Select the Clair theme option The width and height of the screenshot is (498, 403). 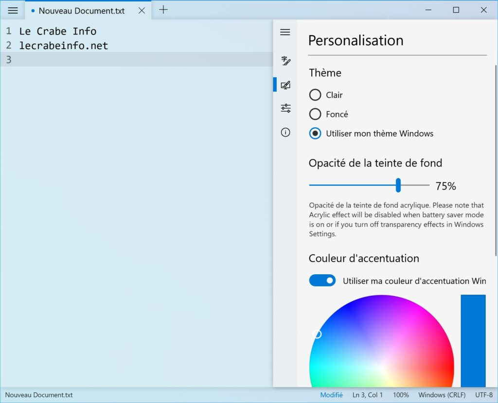tap(325, 95)
